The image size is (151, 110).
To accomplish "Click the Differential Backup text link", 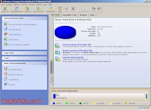I will pos(15,35).
